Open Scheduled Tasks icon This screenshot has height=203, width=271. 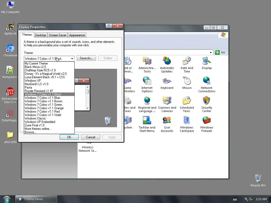click(x=187, y=104)
